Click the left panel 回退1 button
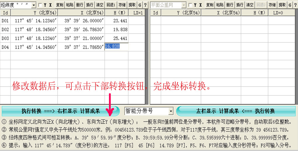298x151 pixels. (111, 5)
